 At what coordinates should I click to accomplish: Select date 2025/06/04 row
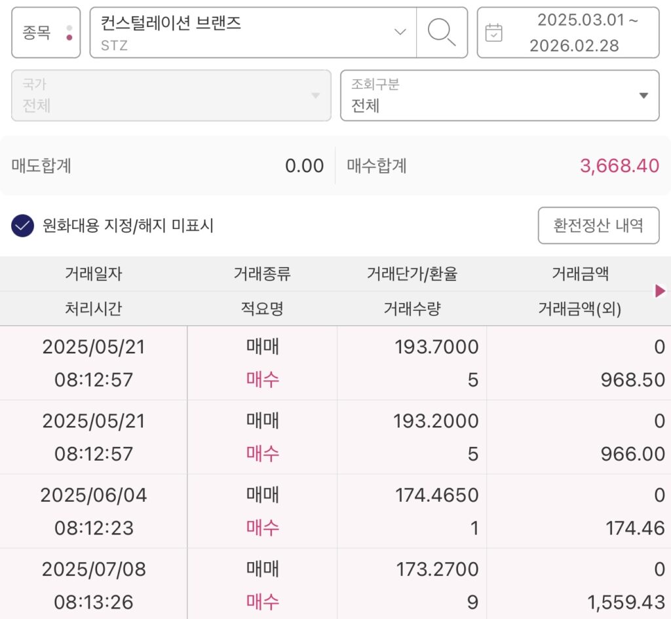coord(93,495)
